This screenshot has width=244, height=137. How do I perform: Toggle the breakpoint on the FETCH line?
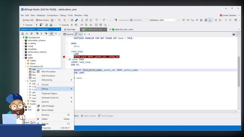click(64, 57)
